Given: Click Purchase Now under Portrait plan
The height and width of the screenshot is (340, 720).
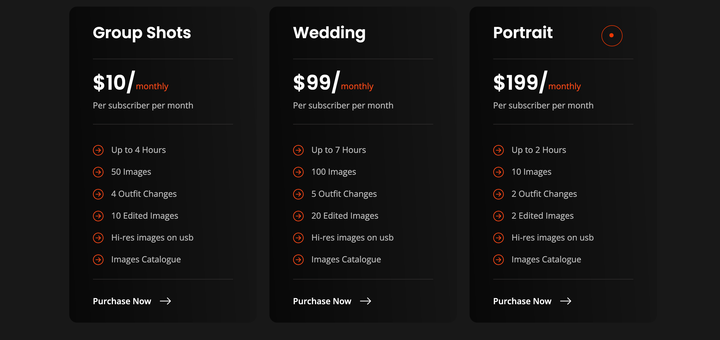Looking at the screenshot, I should (x=522, y=301).
